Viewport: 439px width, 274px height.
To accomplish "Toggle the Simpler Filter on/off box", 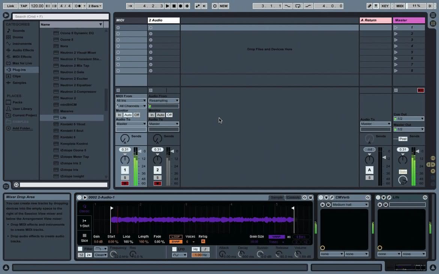I will tap(80, 249).
